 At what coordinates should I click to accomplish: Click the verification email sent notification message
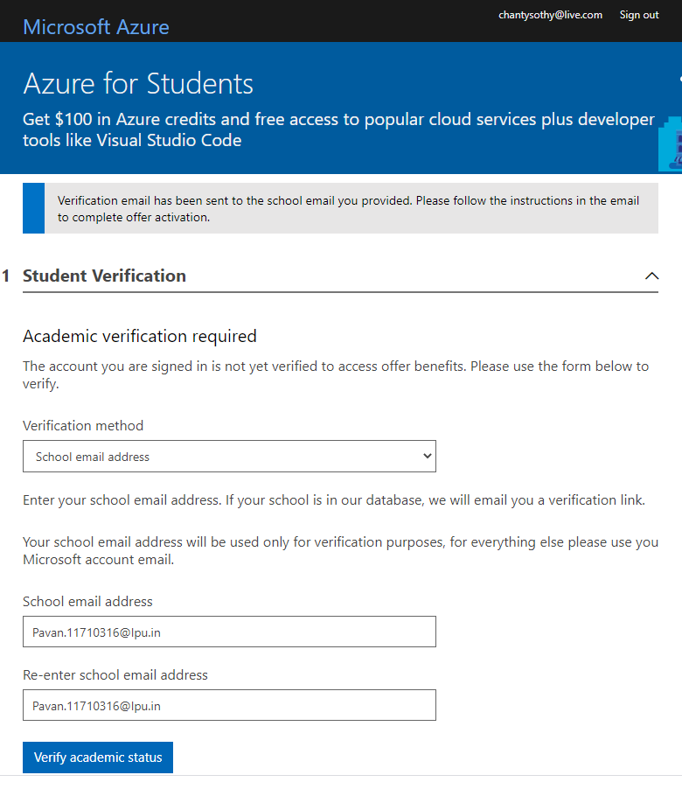pyautogui.click(x=348, y=209)
